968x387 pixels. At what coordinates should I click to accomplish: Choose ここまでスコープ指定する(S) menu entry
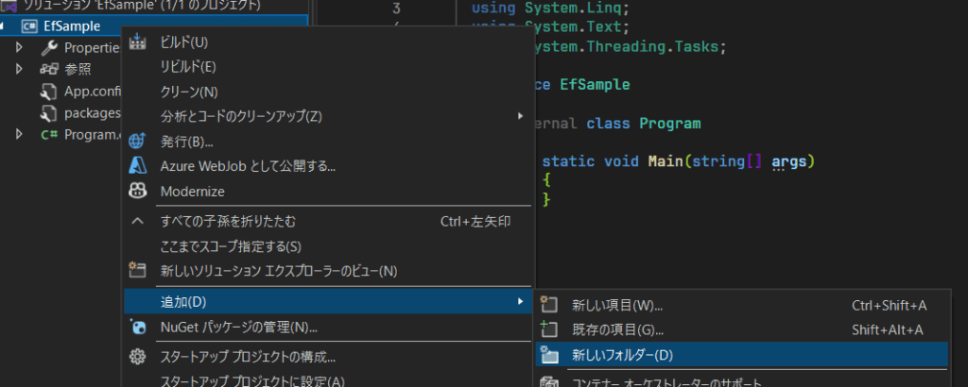click(230, 246)
